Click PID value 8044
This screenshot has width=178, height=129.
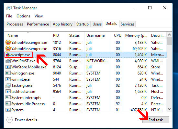[57, 55]
